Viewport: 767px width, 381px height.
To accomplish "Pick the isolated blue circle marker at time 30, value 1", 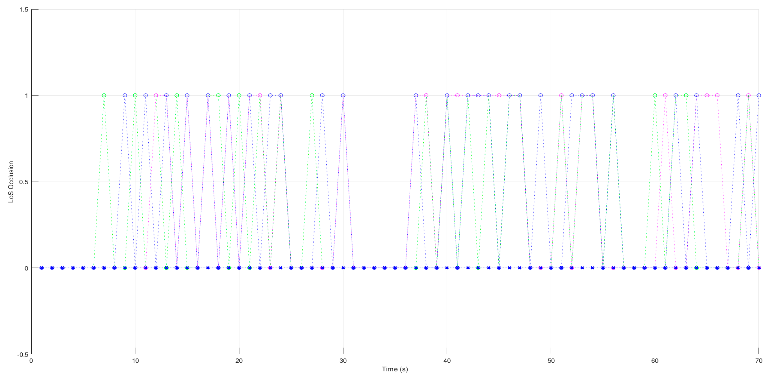I will point(343,95).
